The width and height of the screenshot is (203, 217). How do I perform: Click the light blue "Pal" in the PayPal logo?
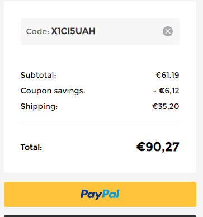point(111,194)
